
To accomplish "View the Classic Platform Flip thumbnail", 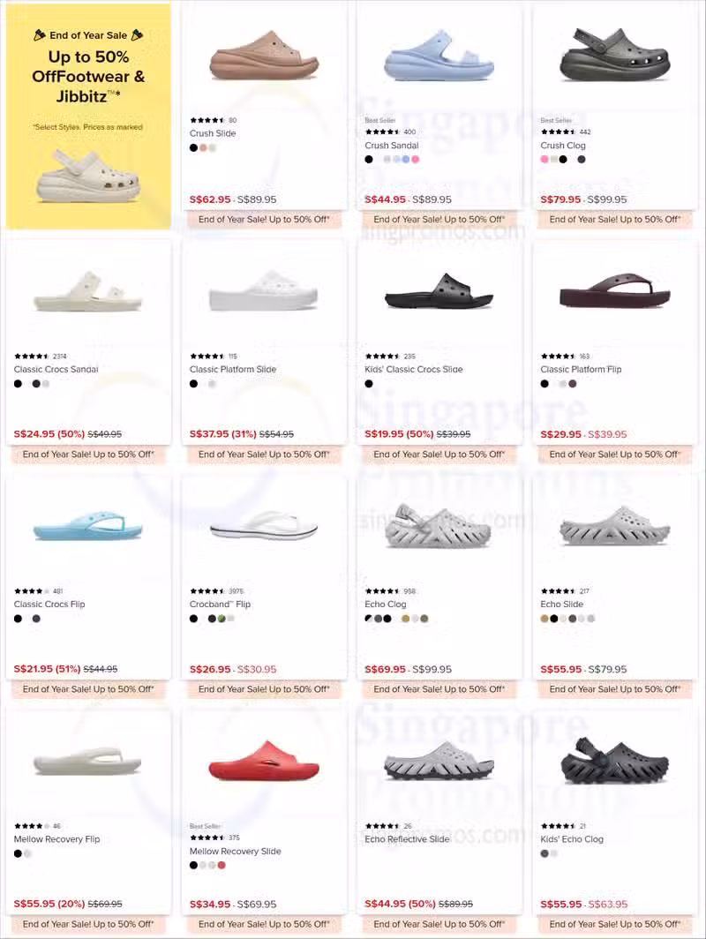I will (x=615, y=291).
